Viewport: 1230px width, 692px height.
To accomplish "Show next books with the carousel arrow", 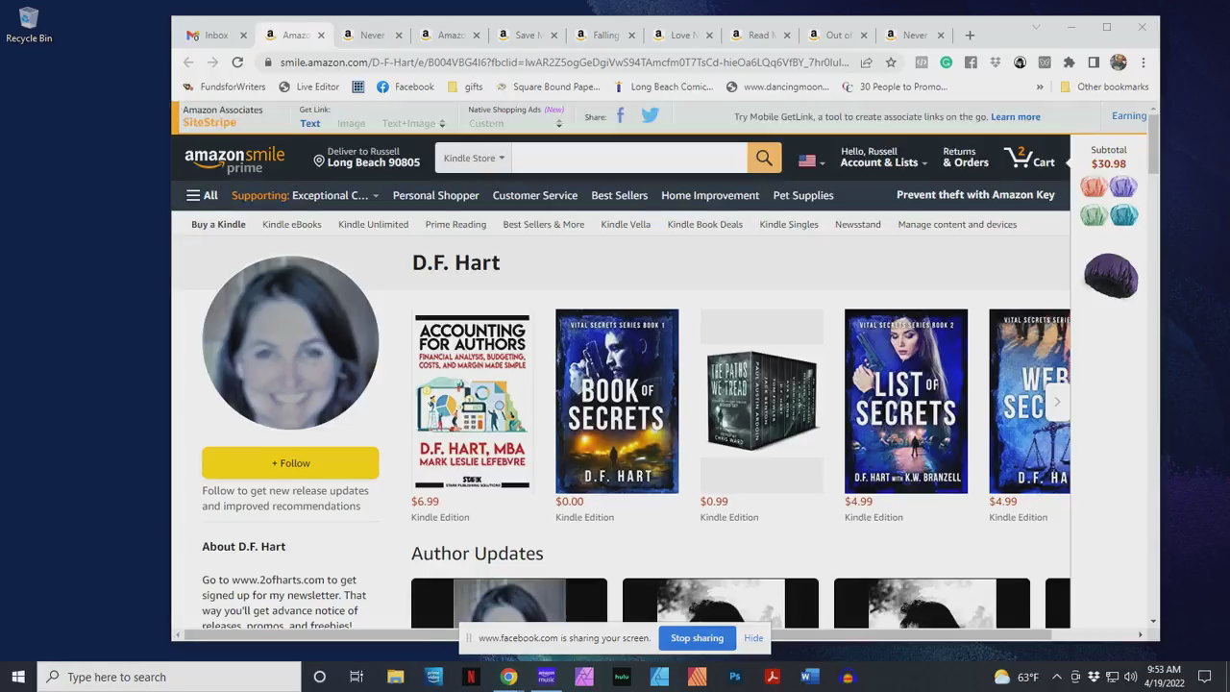I will click(x=1057, y=402).
